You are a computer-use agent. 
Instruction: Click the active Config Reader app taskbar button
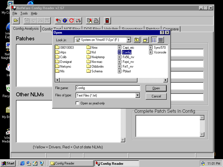[x=117, y=163]
